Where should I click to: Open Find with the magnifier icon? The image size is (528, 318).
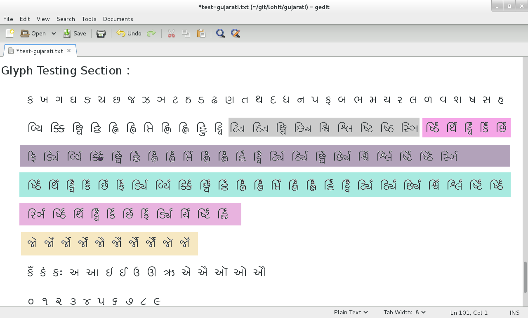point(221,33)
